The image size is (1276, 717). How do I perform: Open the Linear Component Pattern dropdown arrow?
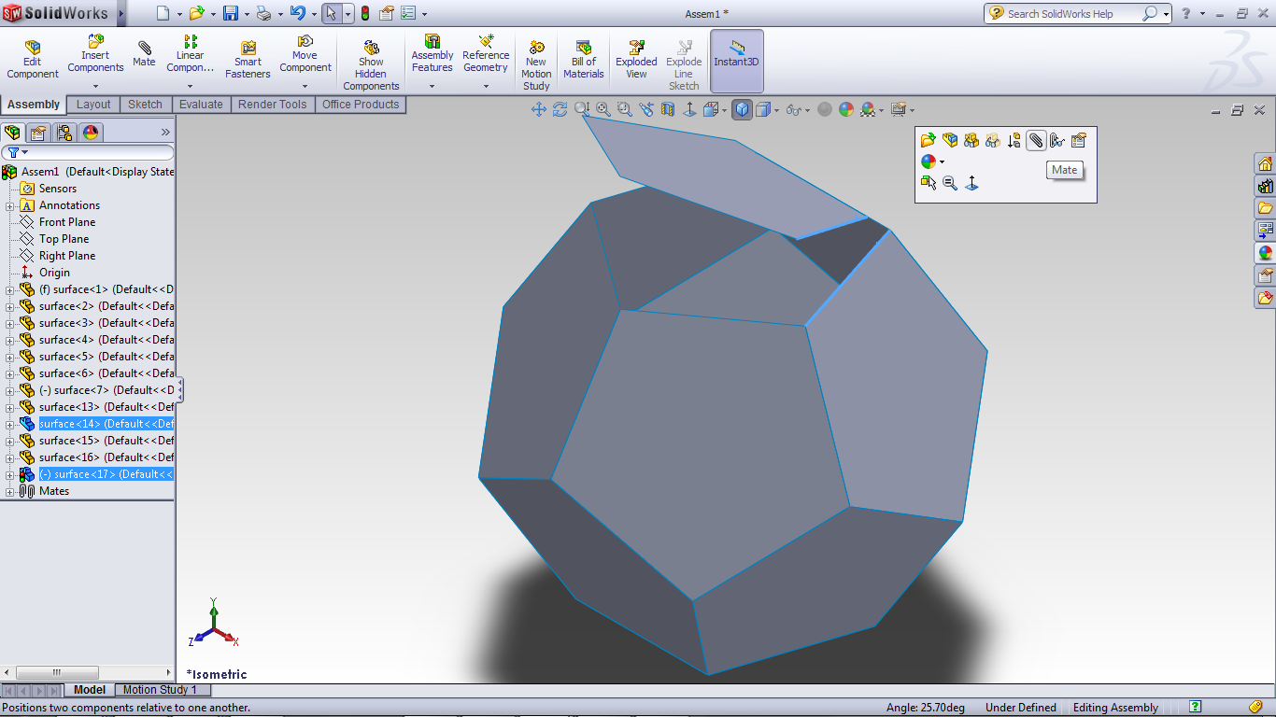(x=191, y=86)
